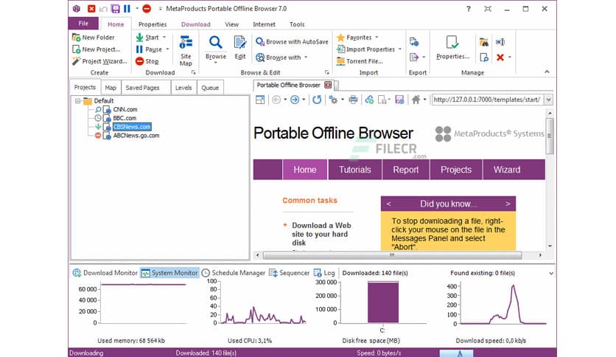Select the ABCNews.go.com project
616x357 pixels.
pos(136,136)
